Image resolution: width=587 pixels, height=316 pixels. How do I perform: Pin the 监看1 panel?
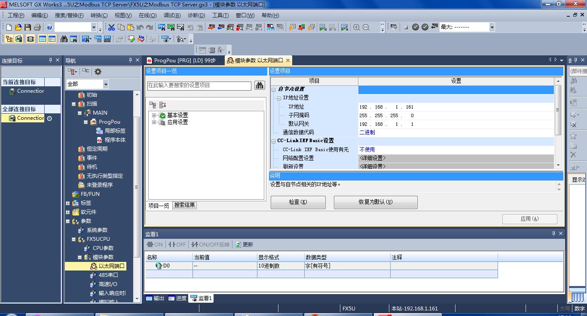tap(553, 234)
